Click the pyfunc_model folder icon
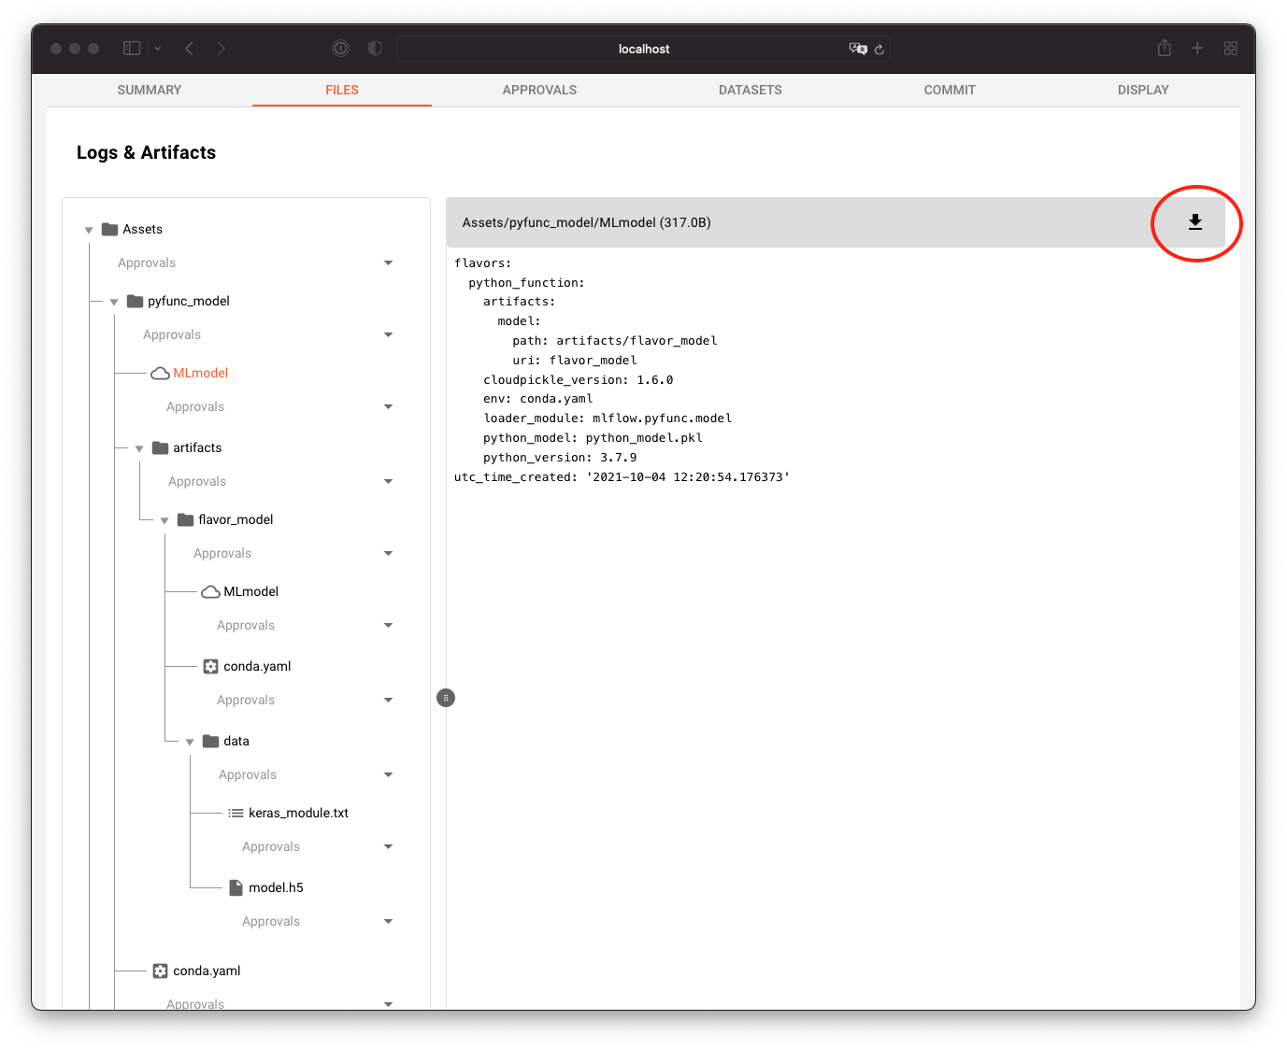Viewport: 1287px width, 1049px height. pos(136,301)
